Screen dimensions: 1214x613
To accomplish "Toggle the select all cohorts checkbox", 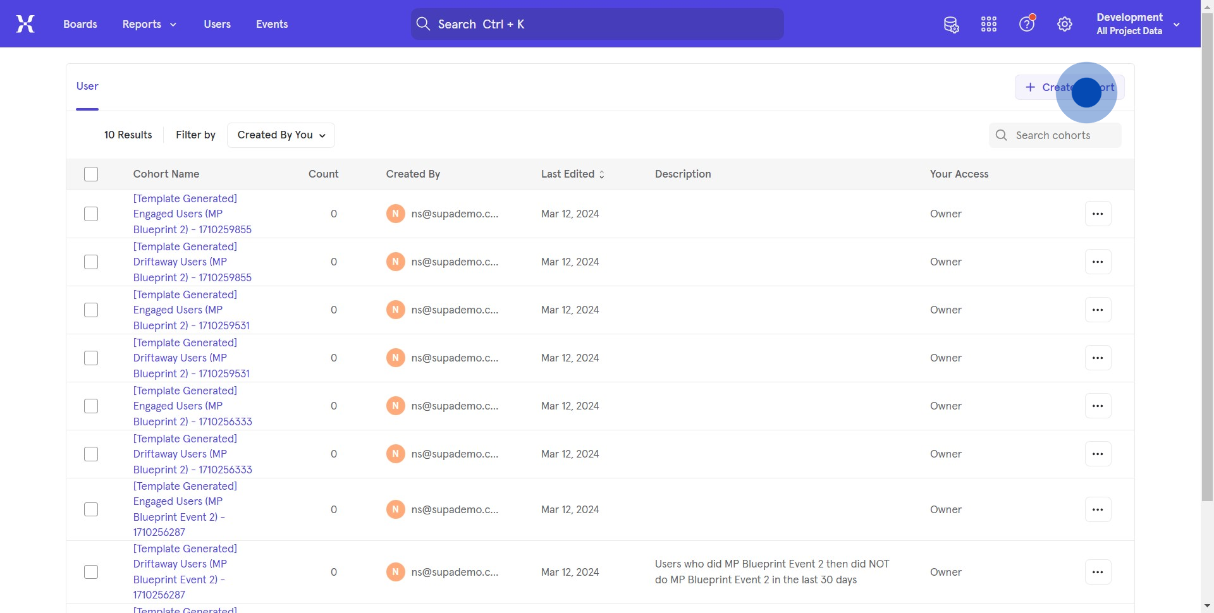I will click(x=91, y=174).
